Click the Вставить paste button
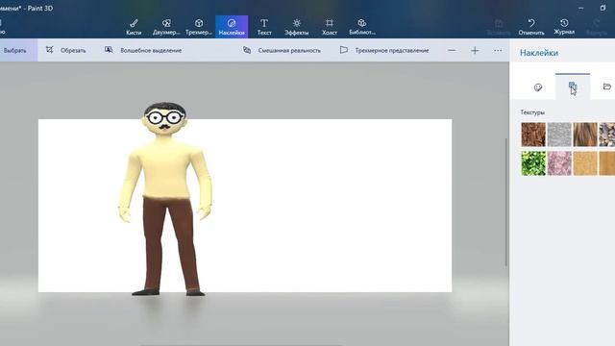The height and width of the screenshot is (346, 615). point(499,27)
